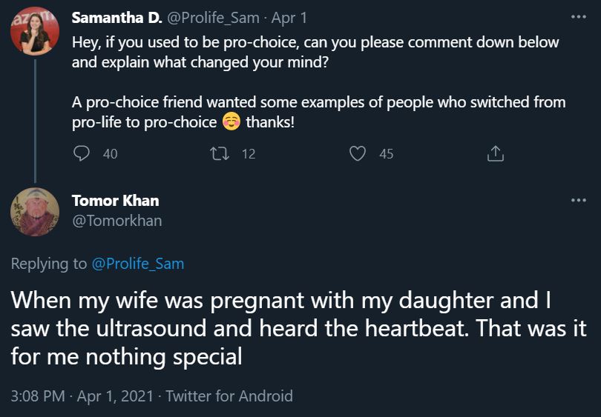Open the share icon on Samantha's tweet
Viewport: 601px width, 417px height.
(x=495, y=153)
